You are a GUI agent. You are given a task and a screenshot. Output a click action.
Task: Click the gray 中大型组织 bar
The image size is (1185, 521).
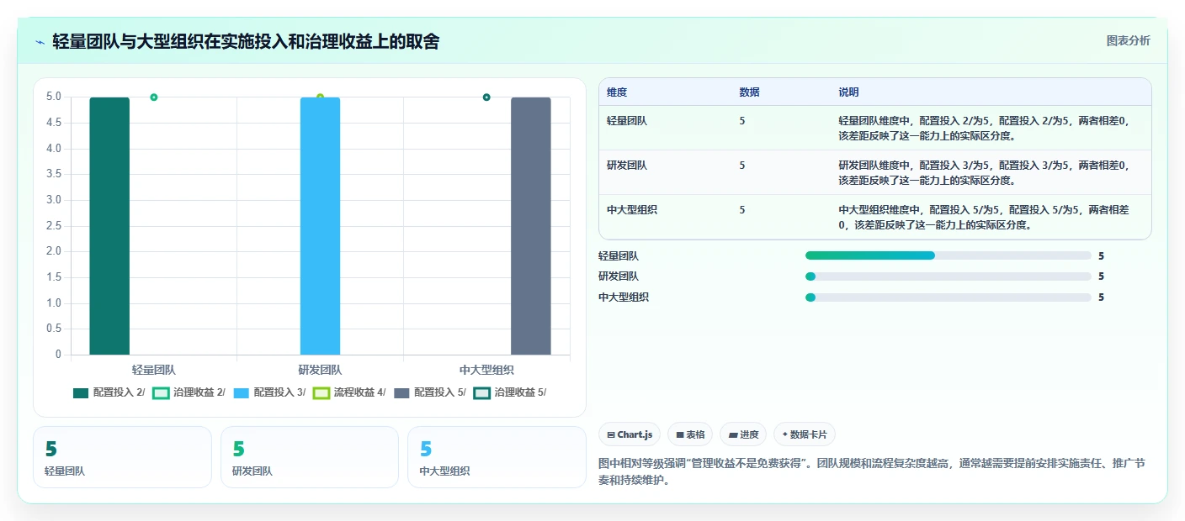pyautogui.click(x=531, y=226)
